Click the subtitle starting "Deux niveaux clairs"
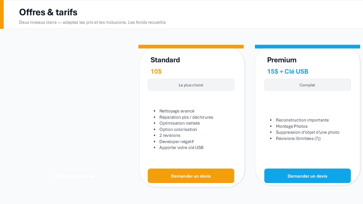The width and height of the screenshot is (363, 204). tap(92, 22)
